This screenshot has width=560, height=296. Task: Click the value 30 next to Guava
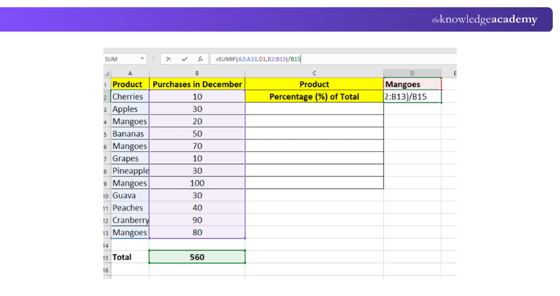[197, 195]
